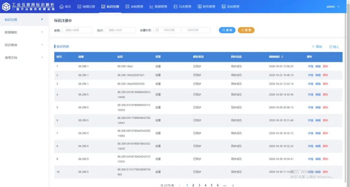Open the admin user dropdown
The width and height of the screenshot is (350, 187).
click(333, 6)
